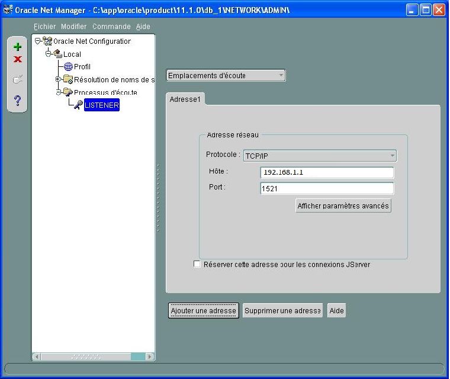Select Processus d'écoute tree label
This screenshot has height=379, width=450.
(x=105, y=92)
